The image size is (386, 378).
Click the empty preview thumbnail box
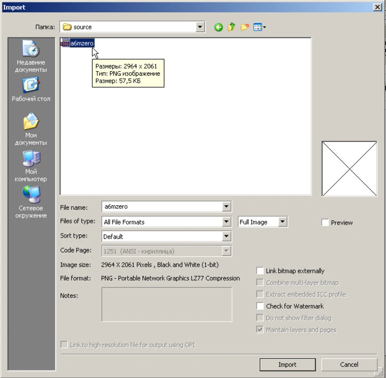(349, 169)
